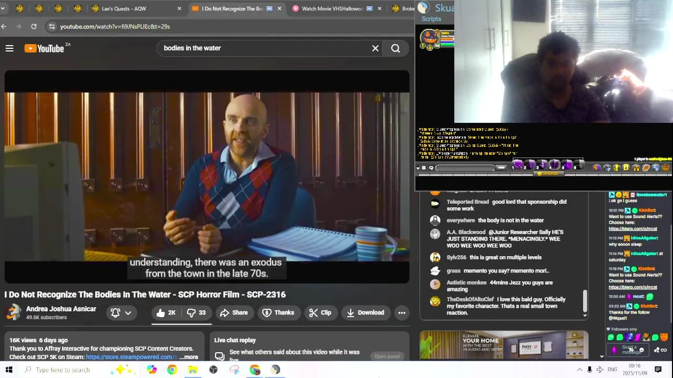Viewport: 673px width, 378px height.
Task: Close the Lae's Quests - AQW tab
Action: point(179,8)
